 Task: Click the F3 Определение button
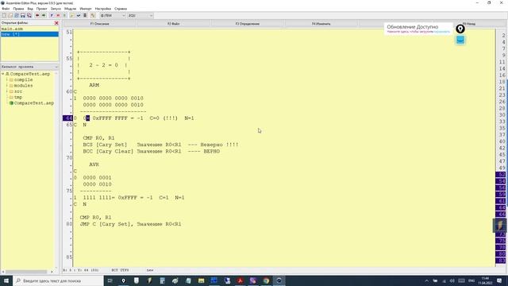pos(248,24)
